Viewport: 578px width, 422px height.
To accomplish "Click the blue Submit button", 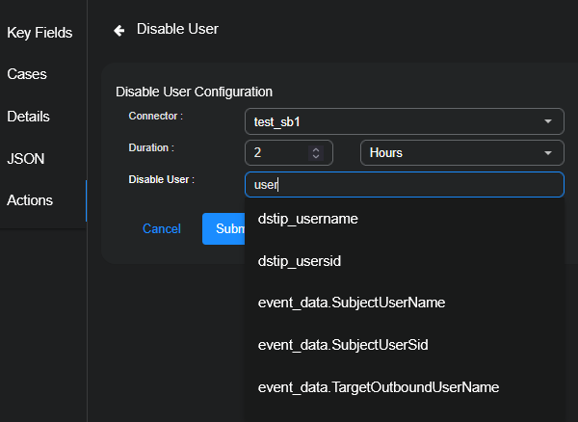I will (x=223, y=229).
